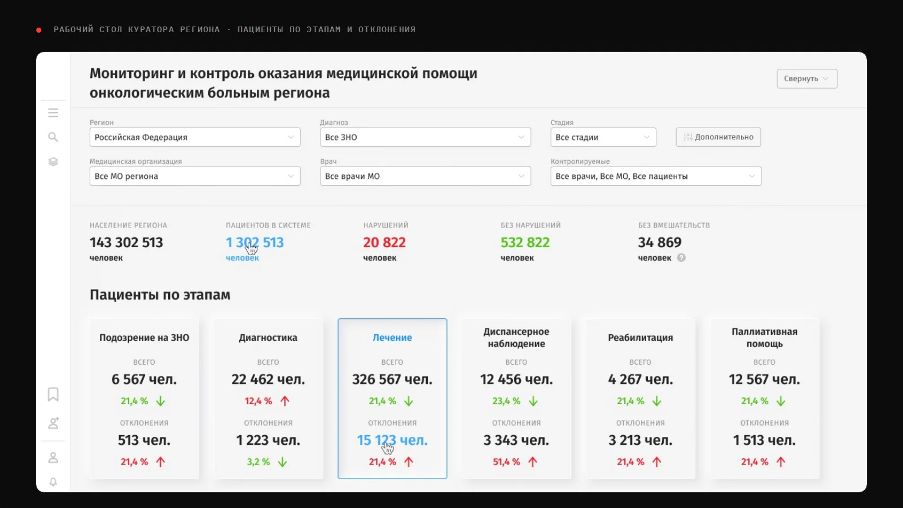Open the Стадия dropdown showing Все стадии
903x508 pixels.
coord(603,137)
